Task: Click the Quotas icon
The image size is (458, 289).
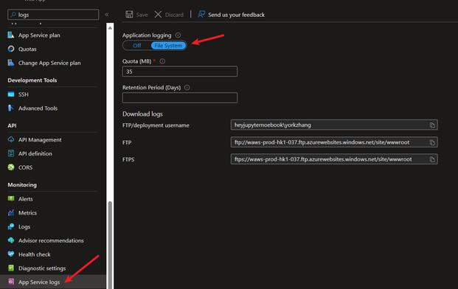Action: coord(11,49)
